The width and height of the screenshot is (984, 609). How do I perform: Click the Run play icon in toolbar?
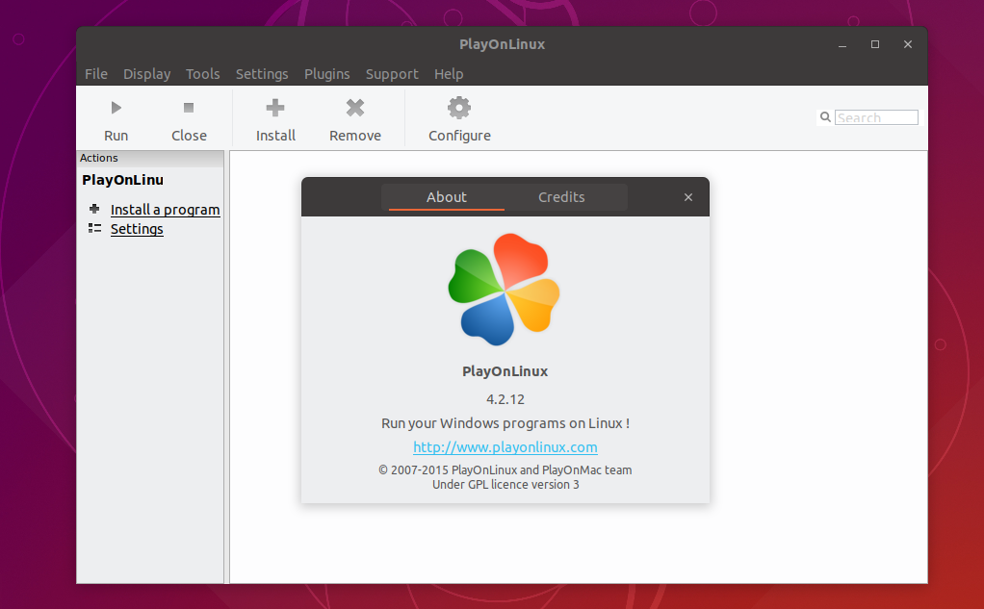tap(117, 108)
